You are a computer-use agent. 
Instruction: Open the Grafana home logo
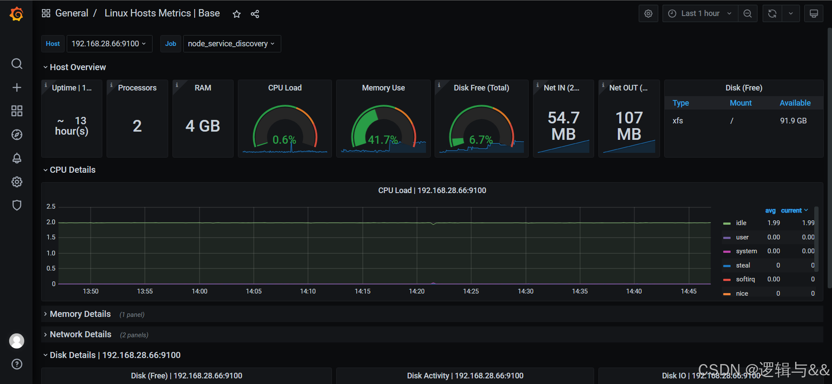tap(16, 14)
